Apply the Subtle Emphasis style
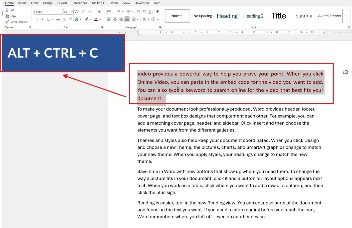Screen dimensions: 352x228 click(329, 16)
